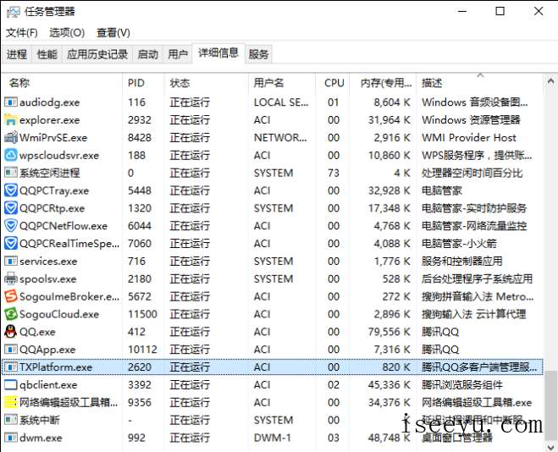Click the scrollbar up arrow
The image size is (558, 452).
pyautogui.click(x=550, y=82)
